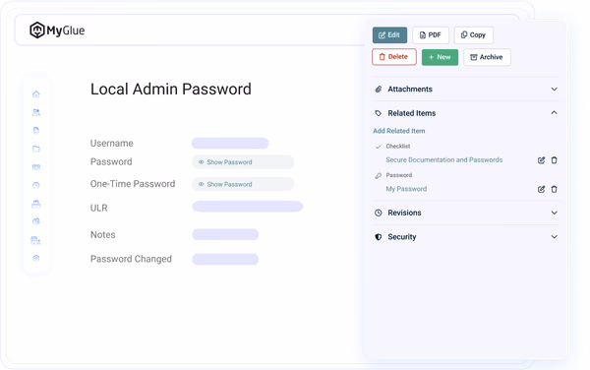Click the Notes value field
Image resolution: width=590 pixels, height=370 pixels.
(x=225, y=234)
